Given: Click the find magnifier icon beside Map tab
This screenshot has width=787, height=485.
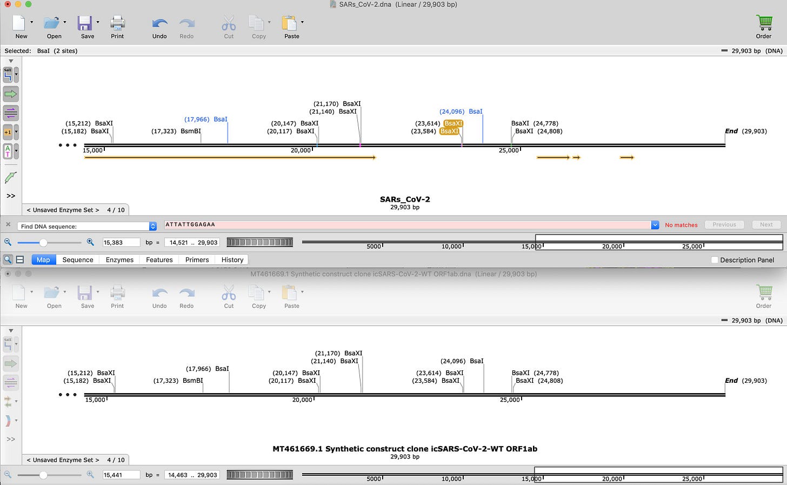Looking at the screenshot, I should (x=8, y=260).
